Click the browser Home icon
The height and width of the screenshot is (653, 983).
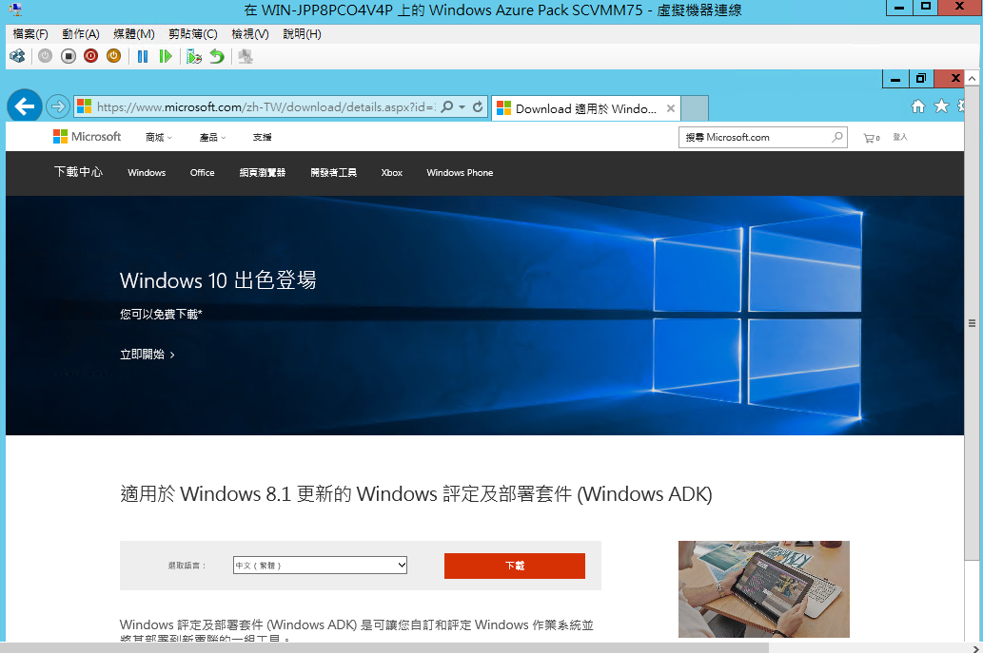(x=917, y=106)
